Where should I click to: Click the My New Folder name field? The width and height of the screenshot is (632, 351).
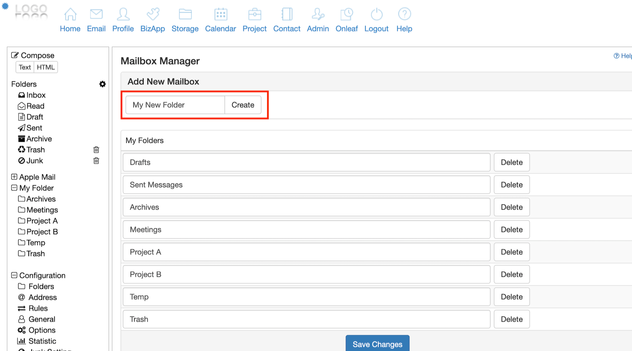click(x=175, y=105)
